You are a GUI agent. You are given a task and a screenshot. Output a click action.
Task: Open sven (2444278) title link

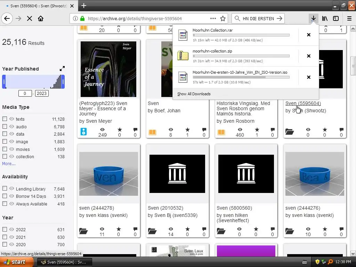click(97, 208)
